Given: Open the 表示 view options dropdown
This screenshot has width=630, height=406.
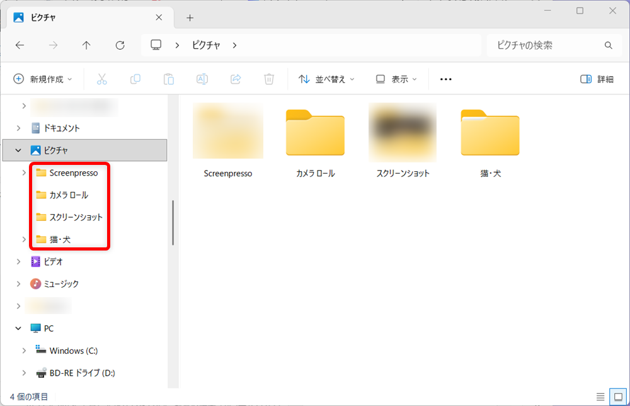Looking at the screenshot, I should (396, 79).
